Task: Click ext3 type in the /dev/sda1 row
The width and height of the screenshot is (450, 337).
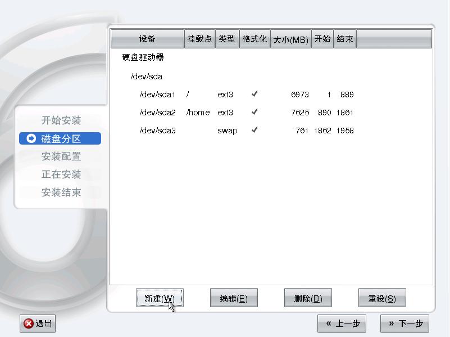Action: (225, 95)
